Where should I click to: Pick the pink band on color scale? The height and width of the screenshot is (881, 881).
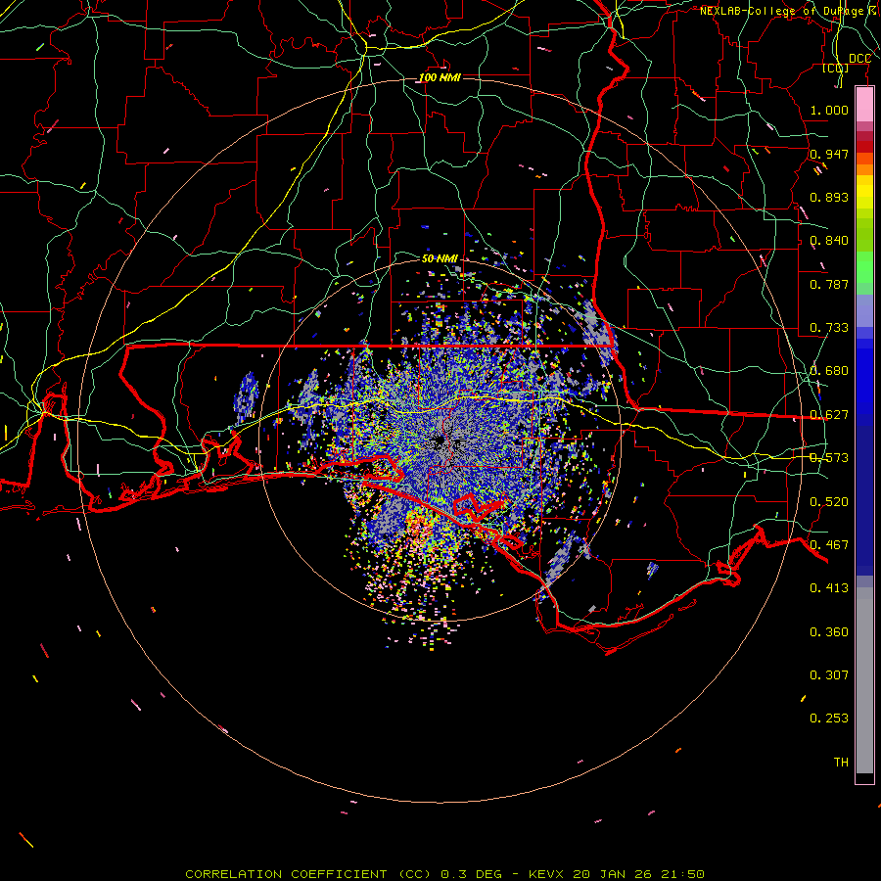(x=864, y=104)
